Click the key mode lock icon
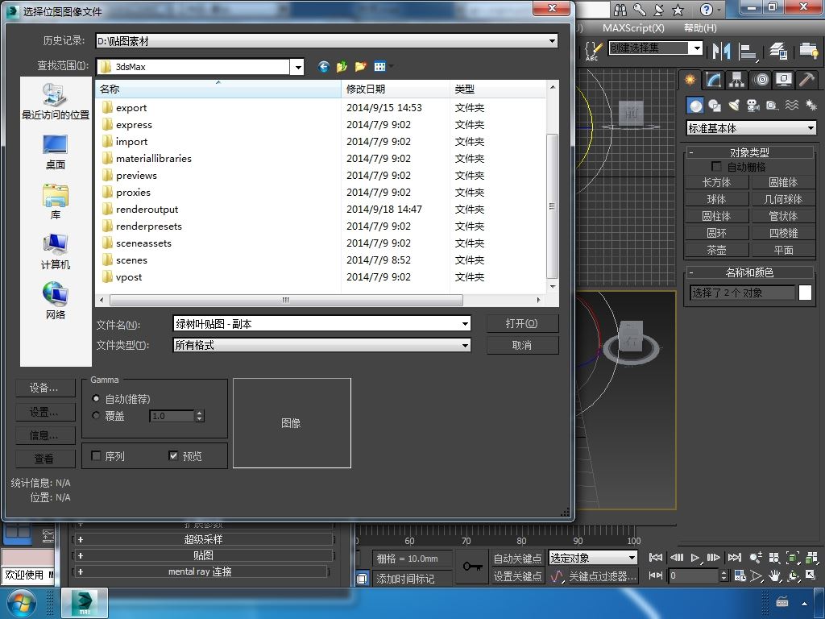This screenshot has width=825, height=619. (472, 567)
